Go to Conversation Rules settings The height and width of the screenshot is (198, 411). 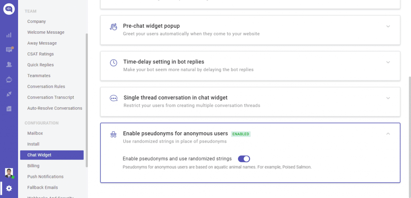pos(46,86)
